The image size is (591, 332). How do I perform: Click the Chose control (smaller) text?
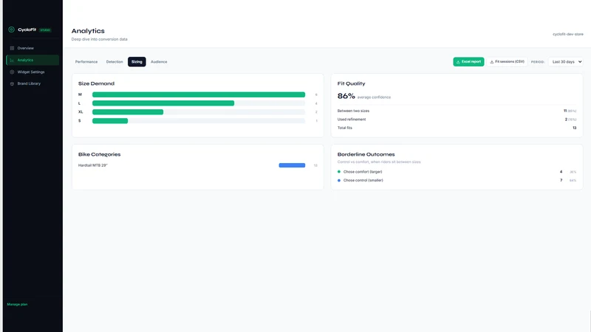363,180
